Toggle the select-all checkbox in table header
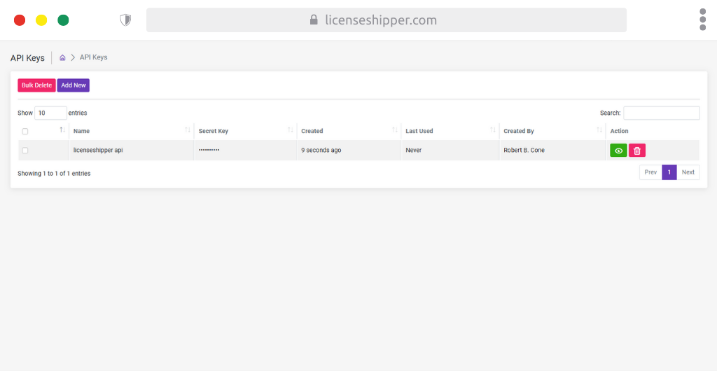 pos(25,132)
